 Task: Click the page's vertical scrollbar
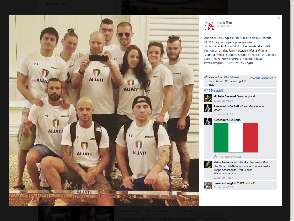[292, 110]
